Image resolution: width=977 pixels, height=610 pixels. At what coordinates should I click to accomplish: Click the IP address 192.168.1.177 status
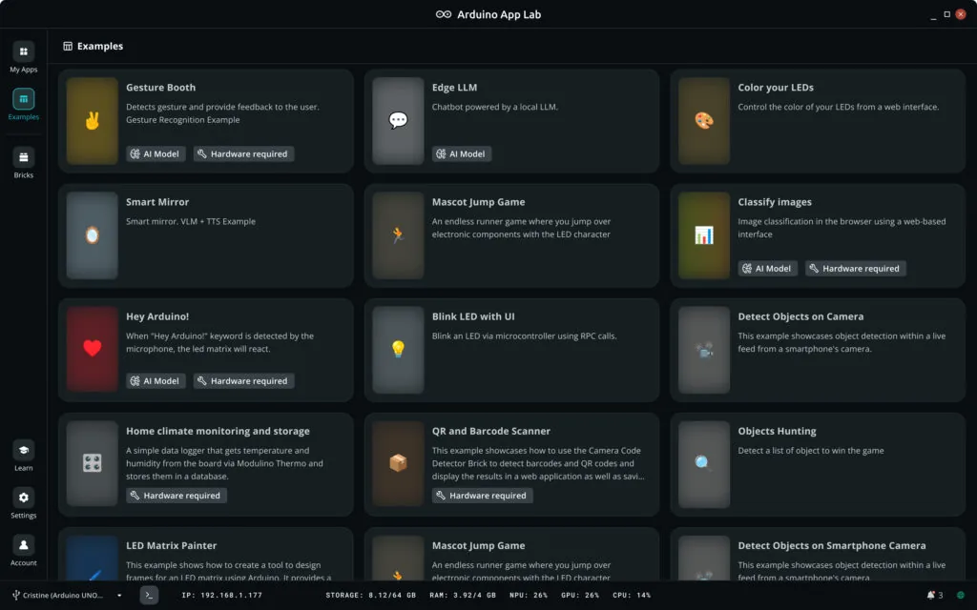[x=221, y=595]
